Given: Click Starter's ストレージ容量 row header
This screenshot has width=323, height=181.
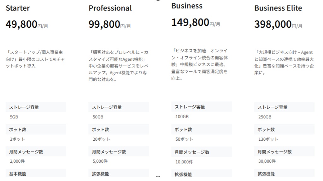Looking at the screenshot, I should (36, 107).
